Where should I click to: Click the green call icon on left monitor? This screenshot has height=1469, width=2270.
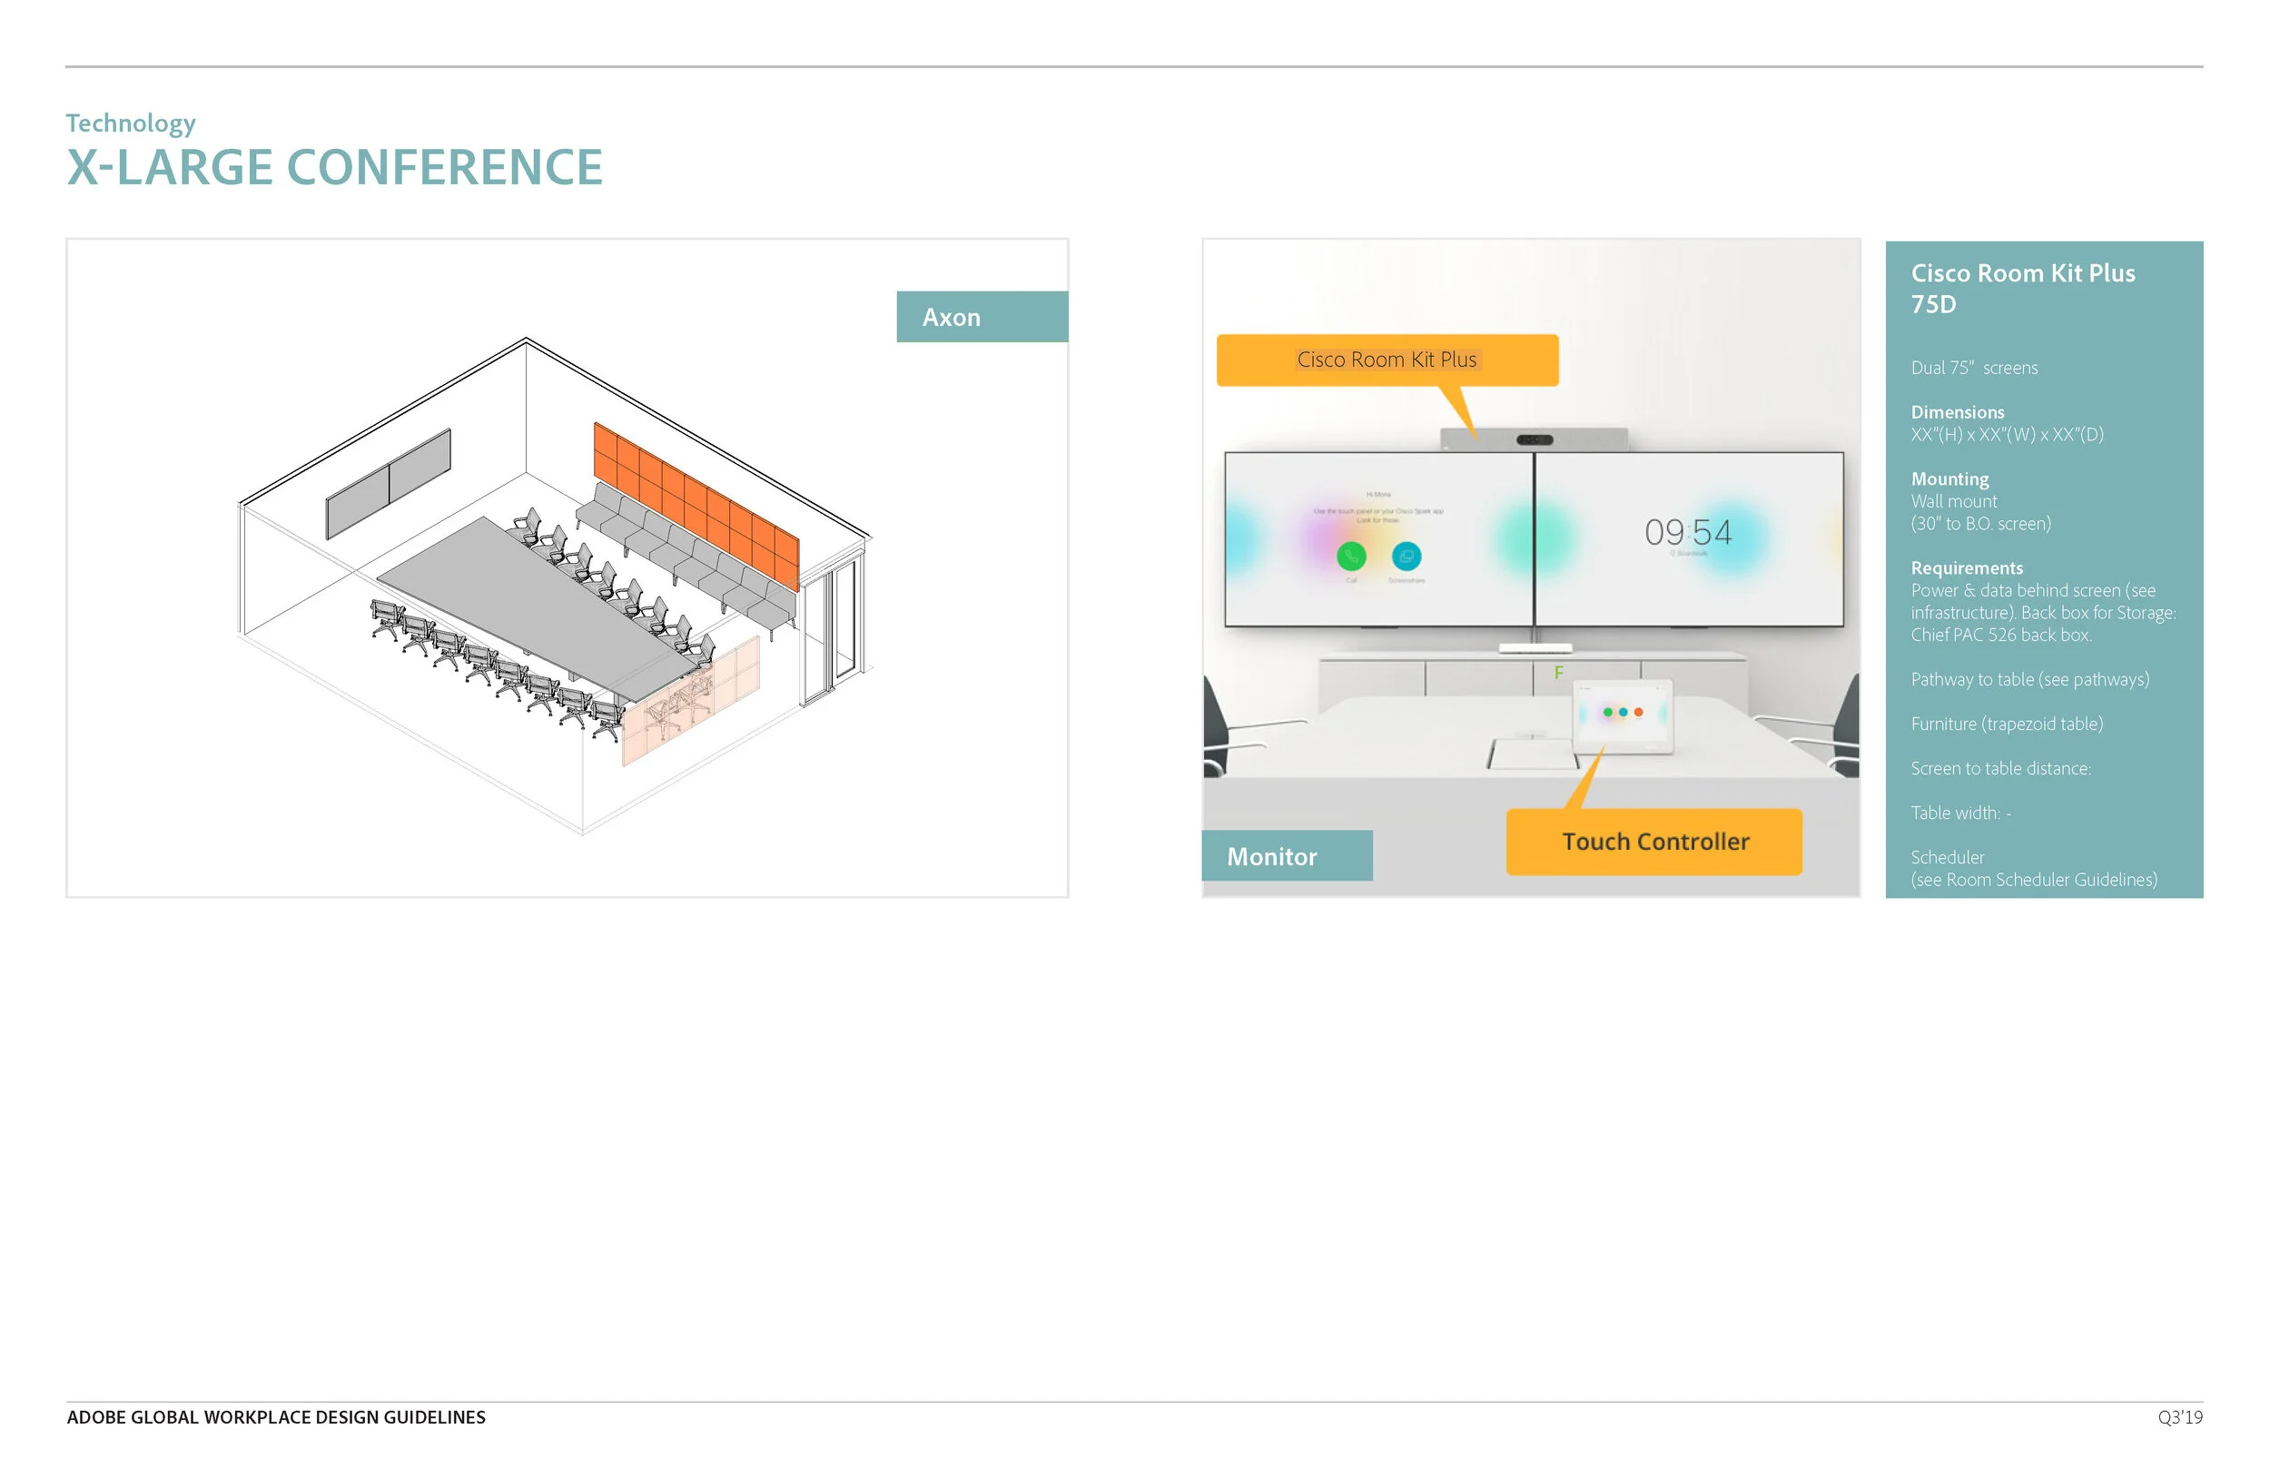(x=1350, y=555)
